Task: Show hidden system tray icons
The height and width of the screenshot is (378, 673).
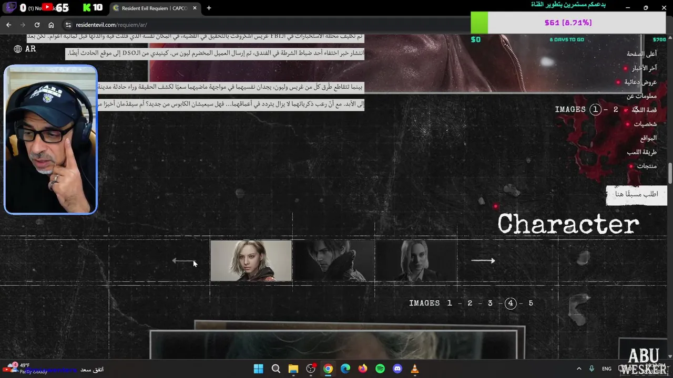Action: point(579,369)
